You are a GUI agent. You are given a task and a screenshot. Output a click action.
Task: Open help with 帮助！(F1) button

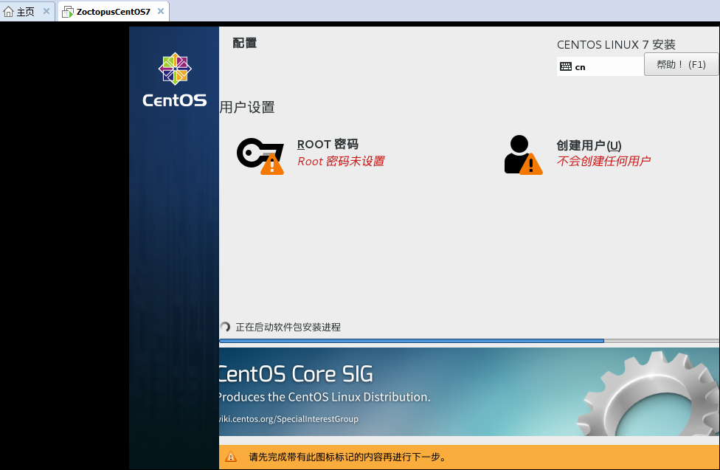[x=682, y=64]
